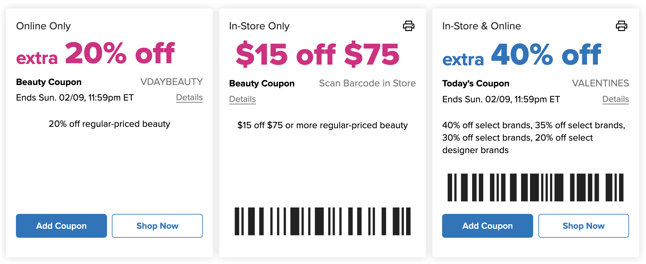Screen dimensions: 646x264
Task: Open Details for $15 off $75 coupon
Action: tap(242, 99)
